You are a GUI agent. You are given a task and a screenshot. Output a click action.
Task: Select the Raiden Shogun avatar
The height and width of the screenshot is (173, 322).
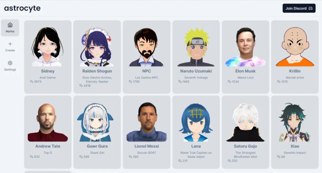(x=97, y=47)
